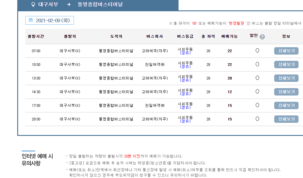Click the 버스등급 column header

pos(185,36)
